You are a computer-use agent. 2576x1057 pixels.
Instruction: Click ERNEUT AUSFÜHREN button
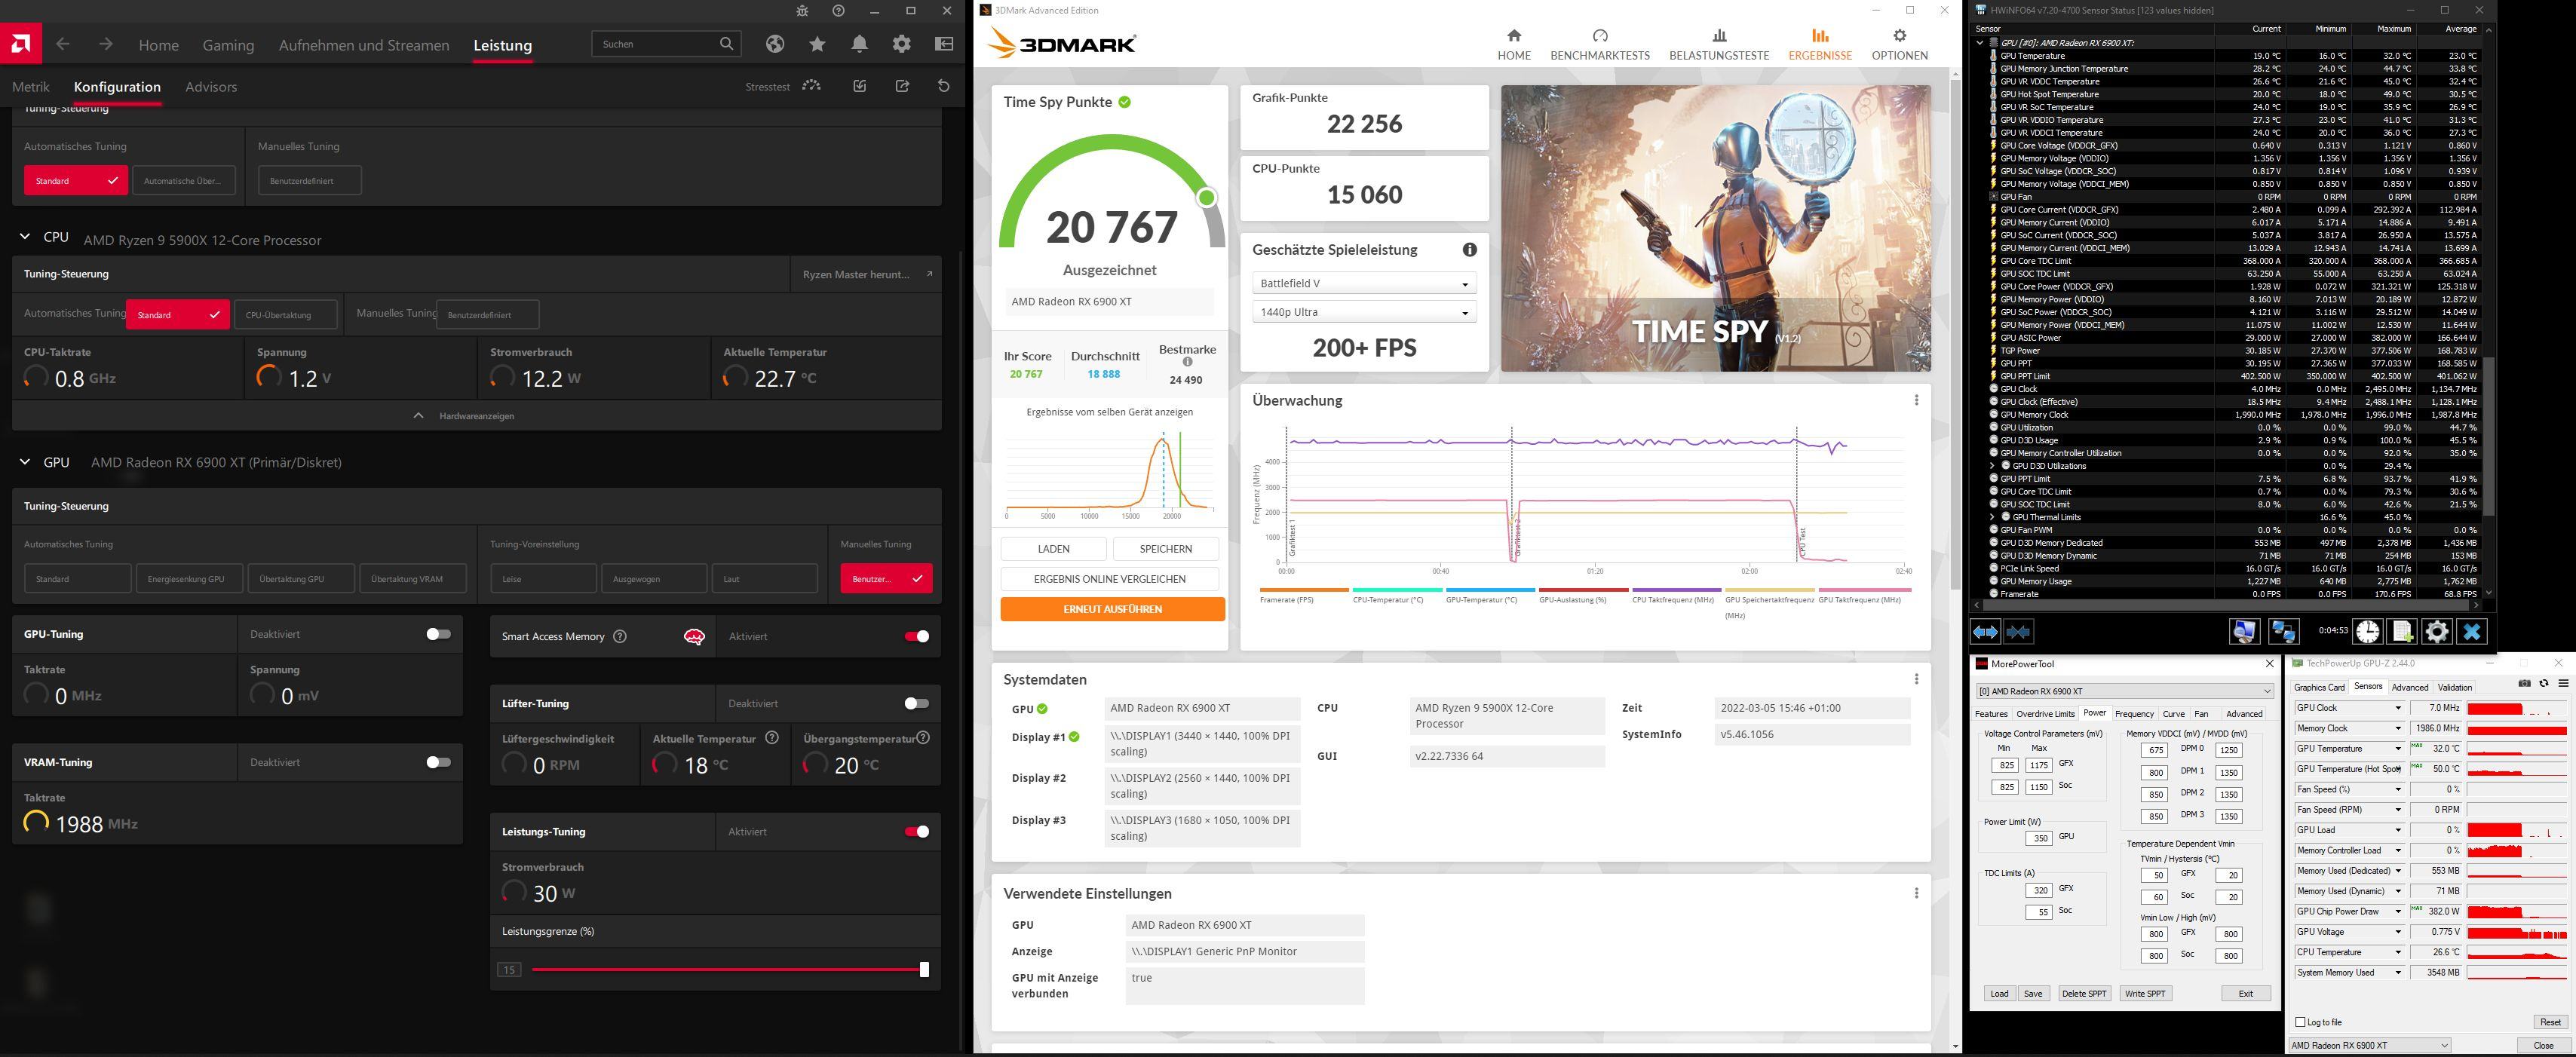click(x=1112, y=609)
